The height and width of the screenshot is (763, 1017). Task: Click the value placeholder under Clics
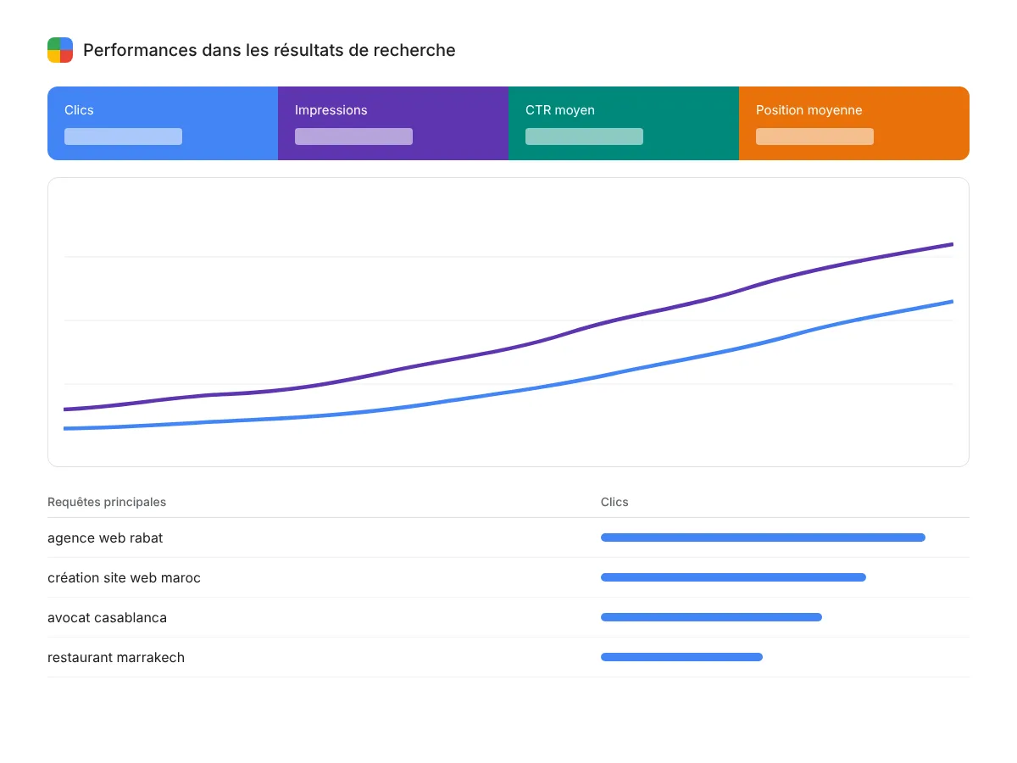[x=123, y=136]
